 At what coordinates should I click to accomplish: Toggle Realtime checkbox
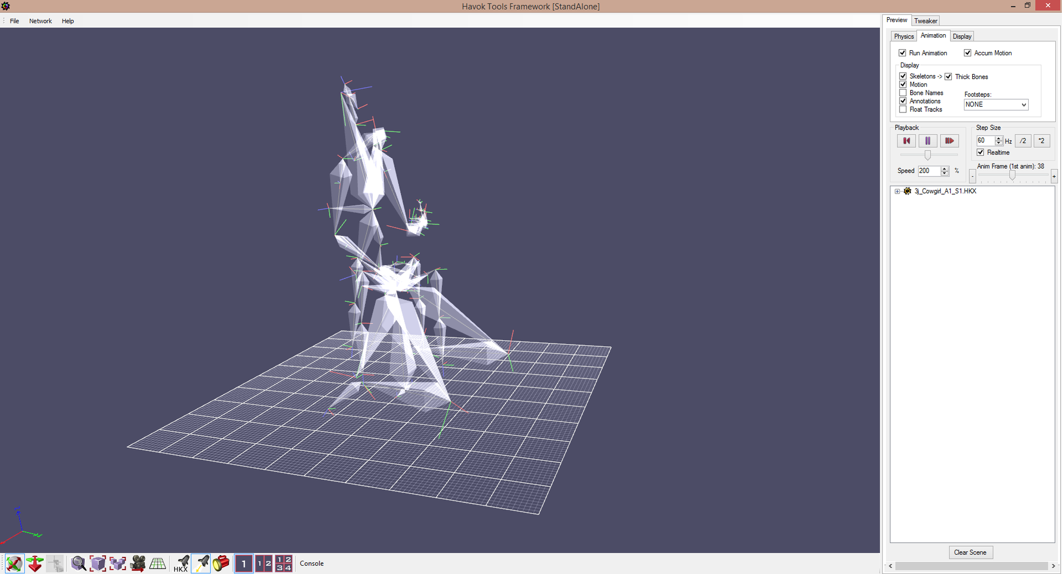981,152
